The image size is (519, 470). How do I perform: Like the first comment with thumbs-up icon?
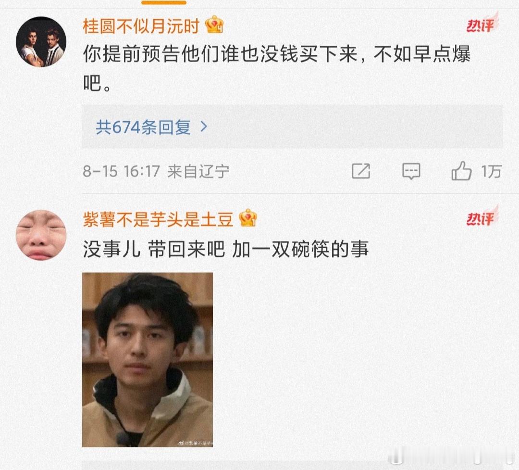(461, 171)
